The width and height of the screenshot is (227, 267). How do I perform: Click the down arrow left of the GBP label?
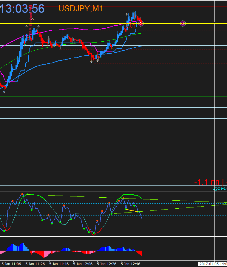coord(27,26)
